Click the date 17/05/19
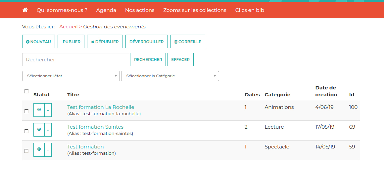Screen dimensions: 384x192 325,127
